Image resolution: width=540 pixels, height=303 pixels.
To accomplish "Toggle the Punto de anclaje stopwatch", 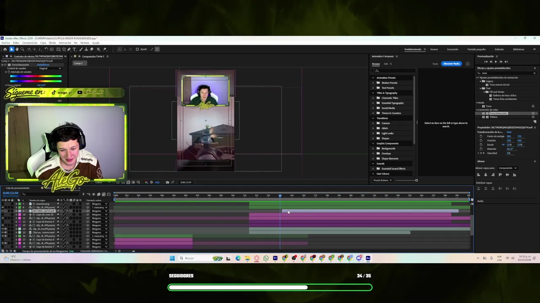I will click(x=481, y=136).
